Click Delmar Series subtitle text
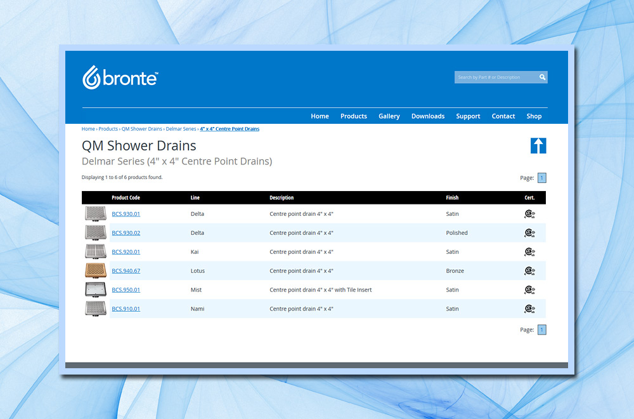Screen dimensions: 634x419 click(x=177, y=161)
